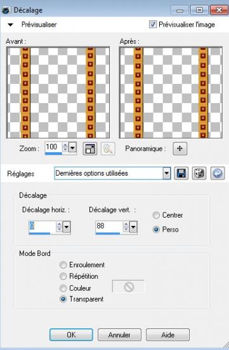Click the Annuler button
Viewport: 229px width, 350px height.
tap(119, 335)
